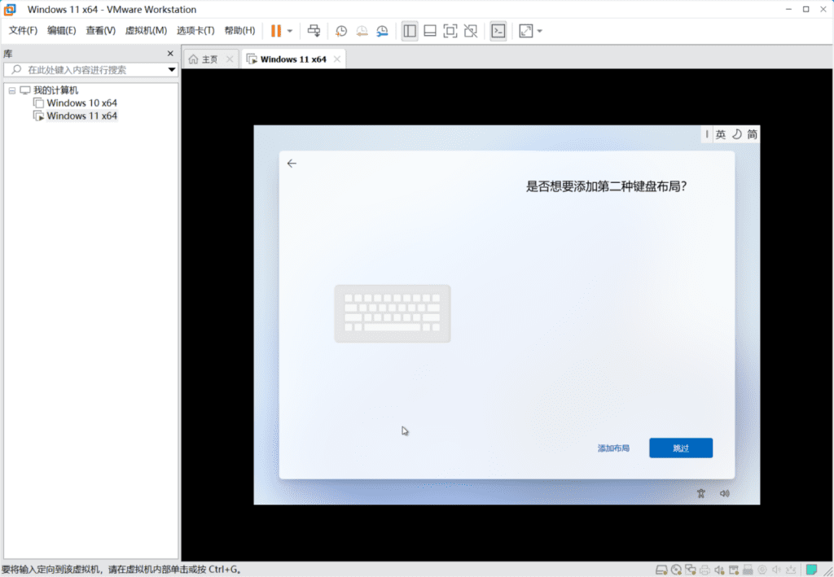Click the 添加布局 link

tap(613, 448)
